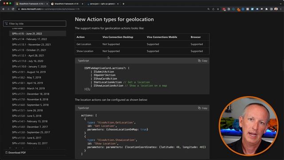This screenshot has width=284, height=160.
Task: Open SPFx v1.4.1 - February 15, 2018
Action: [30, 121]
